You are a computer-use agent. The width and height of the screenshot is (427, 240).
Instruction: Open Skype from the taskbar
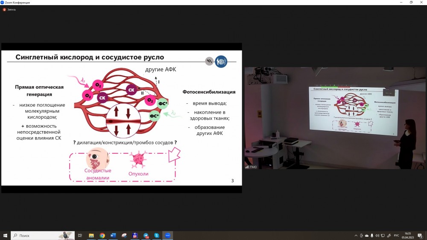pyautogui.click(x=157, y=235)
